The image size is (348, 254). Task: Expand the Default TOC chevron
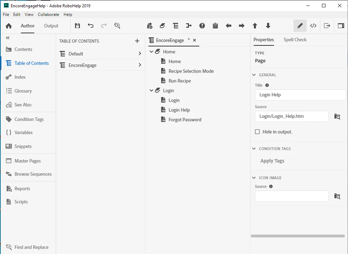(x=140, y=53)
